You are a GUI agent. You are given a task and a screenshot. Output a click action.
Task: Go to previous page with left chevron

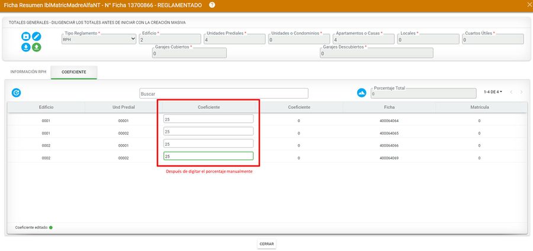(511, 92)
